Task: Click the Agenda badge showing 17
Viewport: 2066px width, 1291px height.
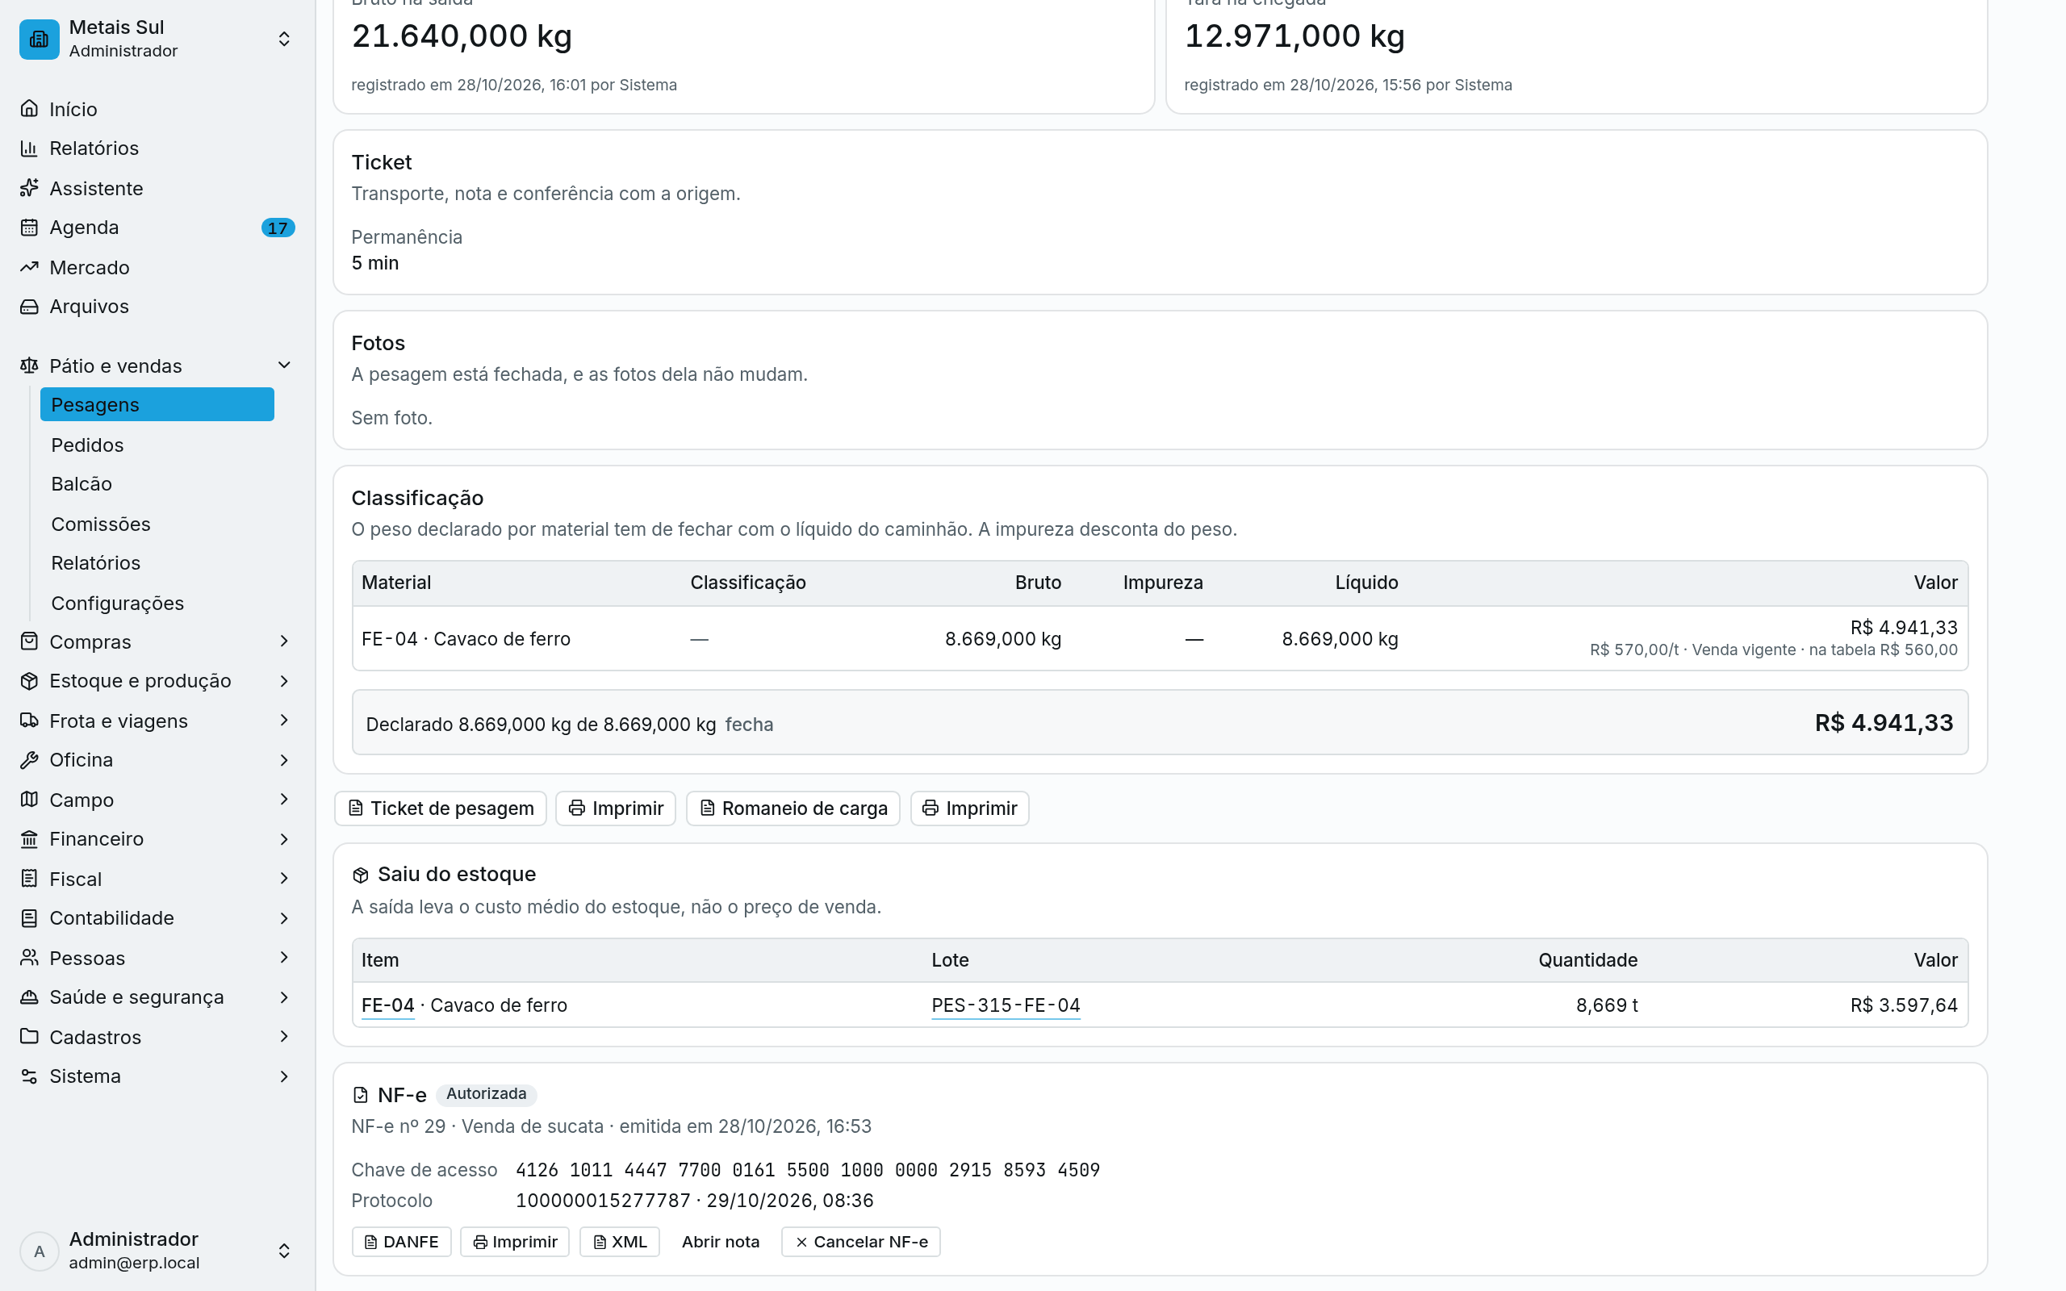Action: (x=278, y=228)
